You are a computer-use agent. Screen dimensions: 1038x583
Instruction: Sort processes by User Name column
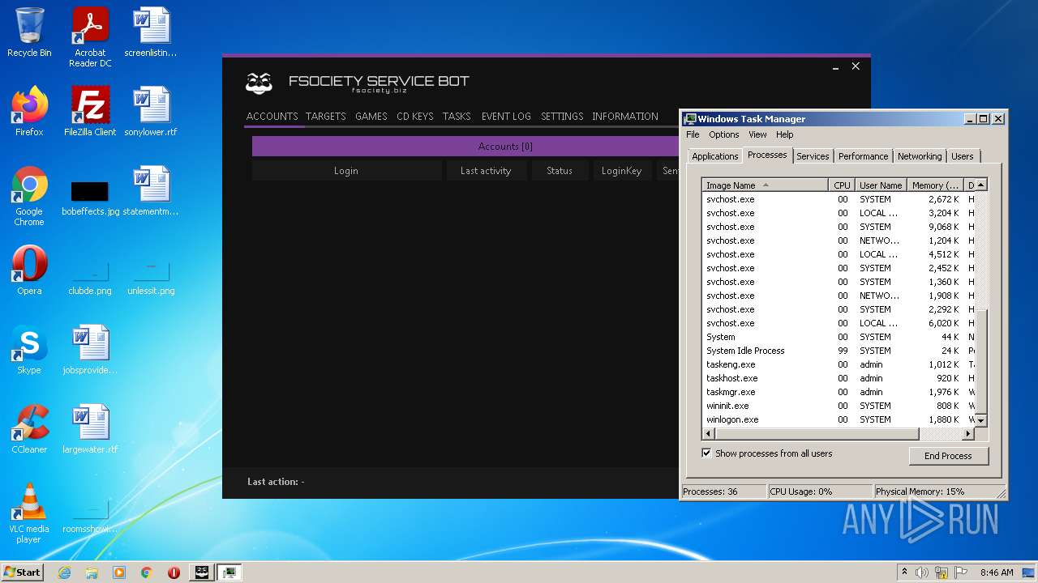(881, 185)
